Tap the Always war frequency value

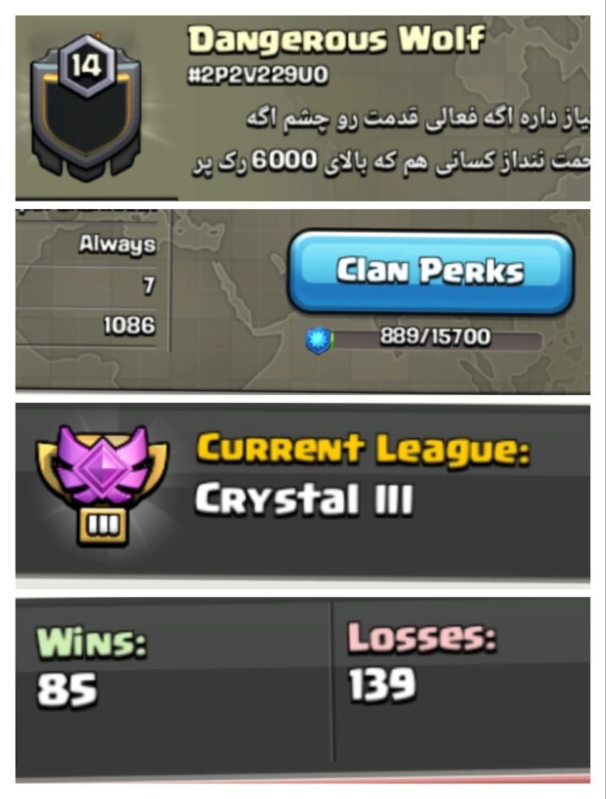tap(117, 245)
